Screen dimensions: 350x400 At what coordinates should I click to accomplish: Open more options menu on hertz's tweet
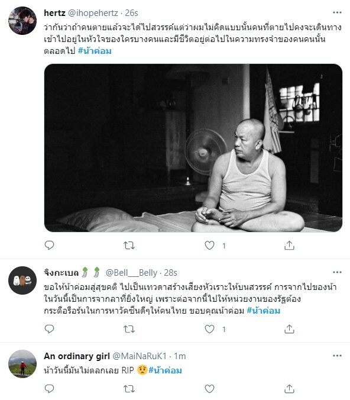[x=337, y=12]
